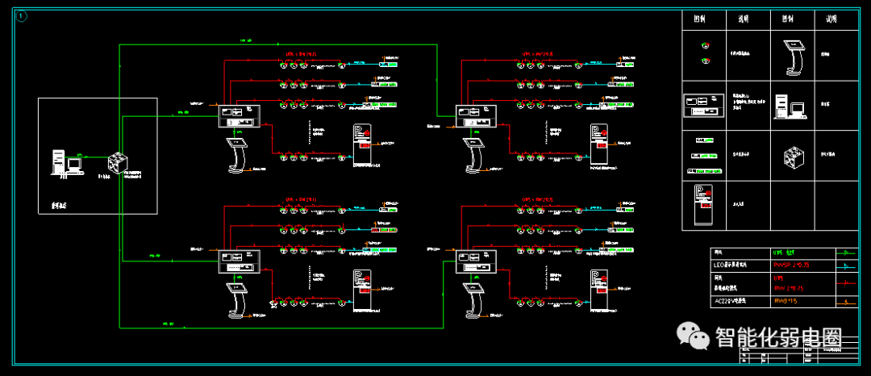Screen dimensions: 871x376
Task: Select the second-row red LED display in the lower-left group
Action: [x=383, y=229]
